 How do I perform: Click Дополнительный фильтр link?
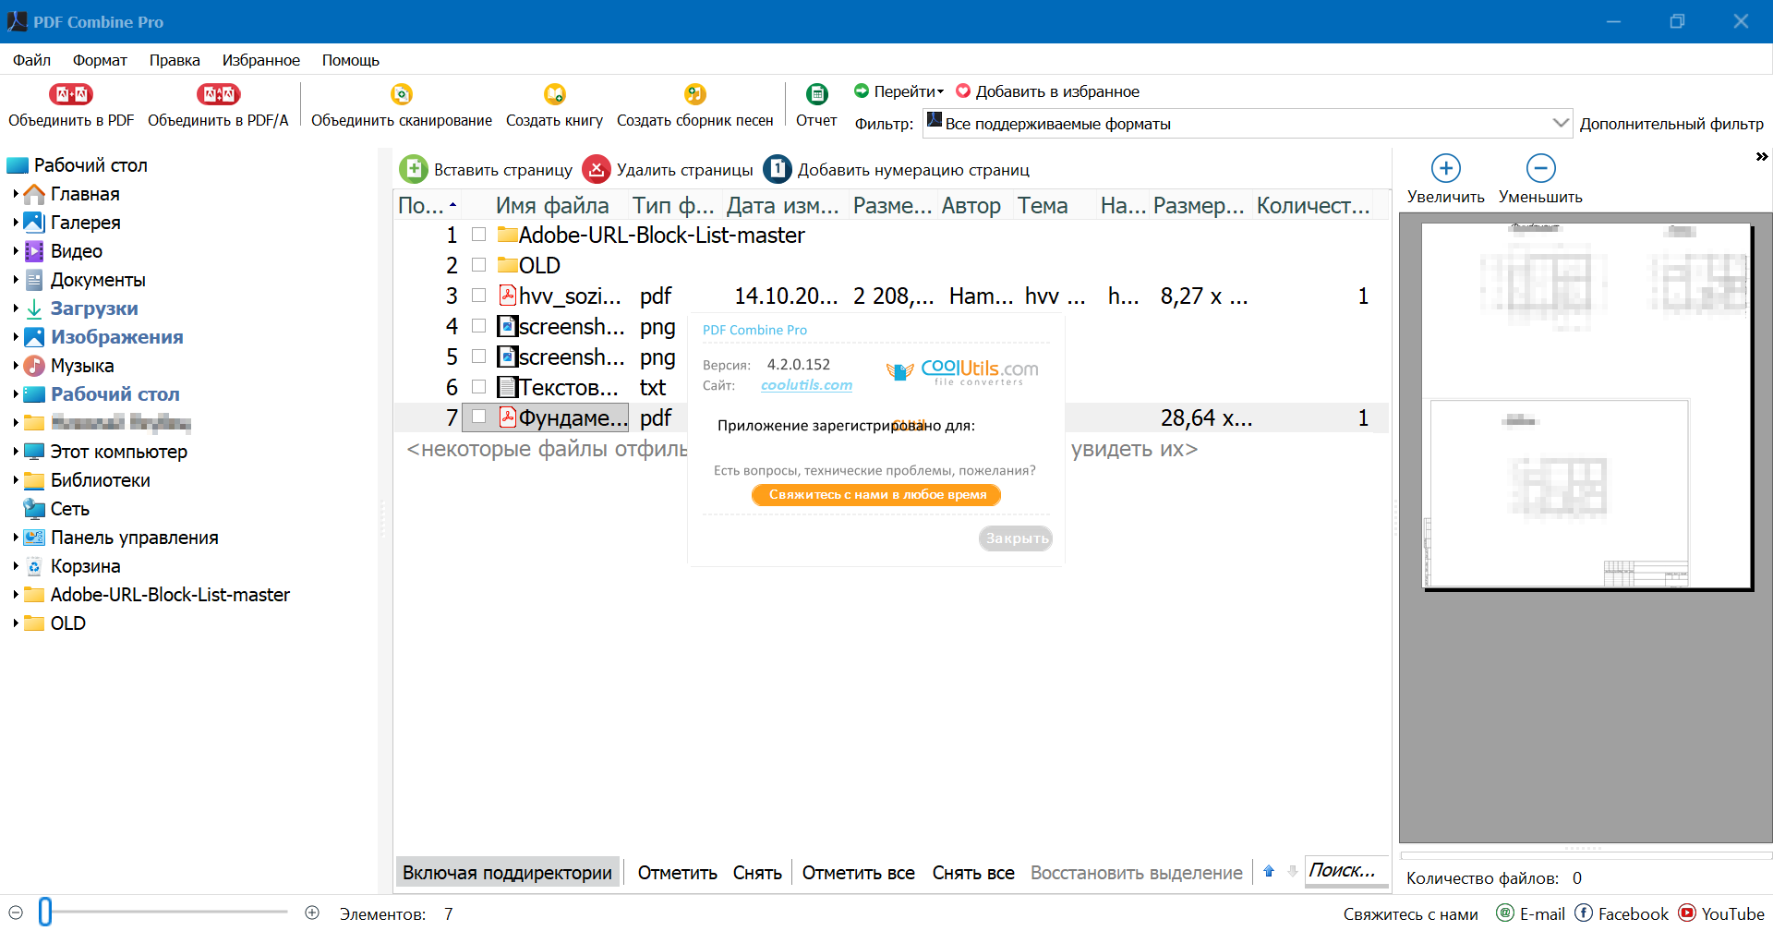(1671, 124)
